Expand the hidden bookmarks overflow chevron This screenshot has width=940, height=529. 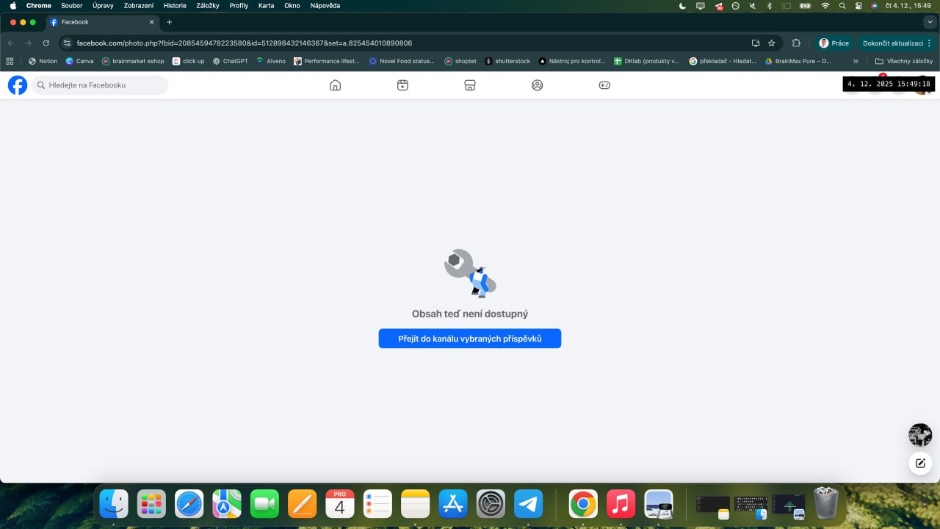point(856,61)
